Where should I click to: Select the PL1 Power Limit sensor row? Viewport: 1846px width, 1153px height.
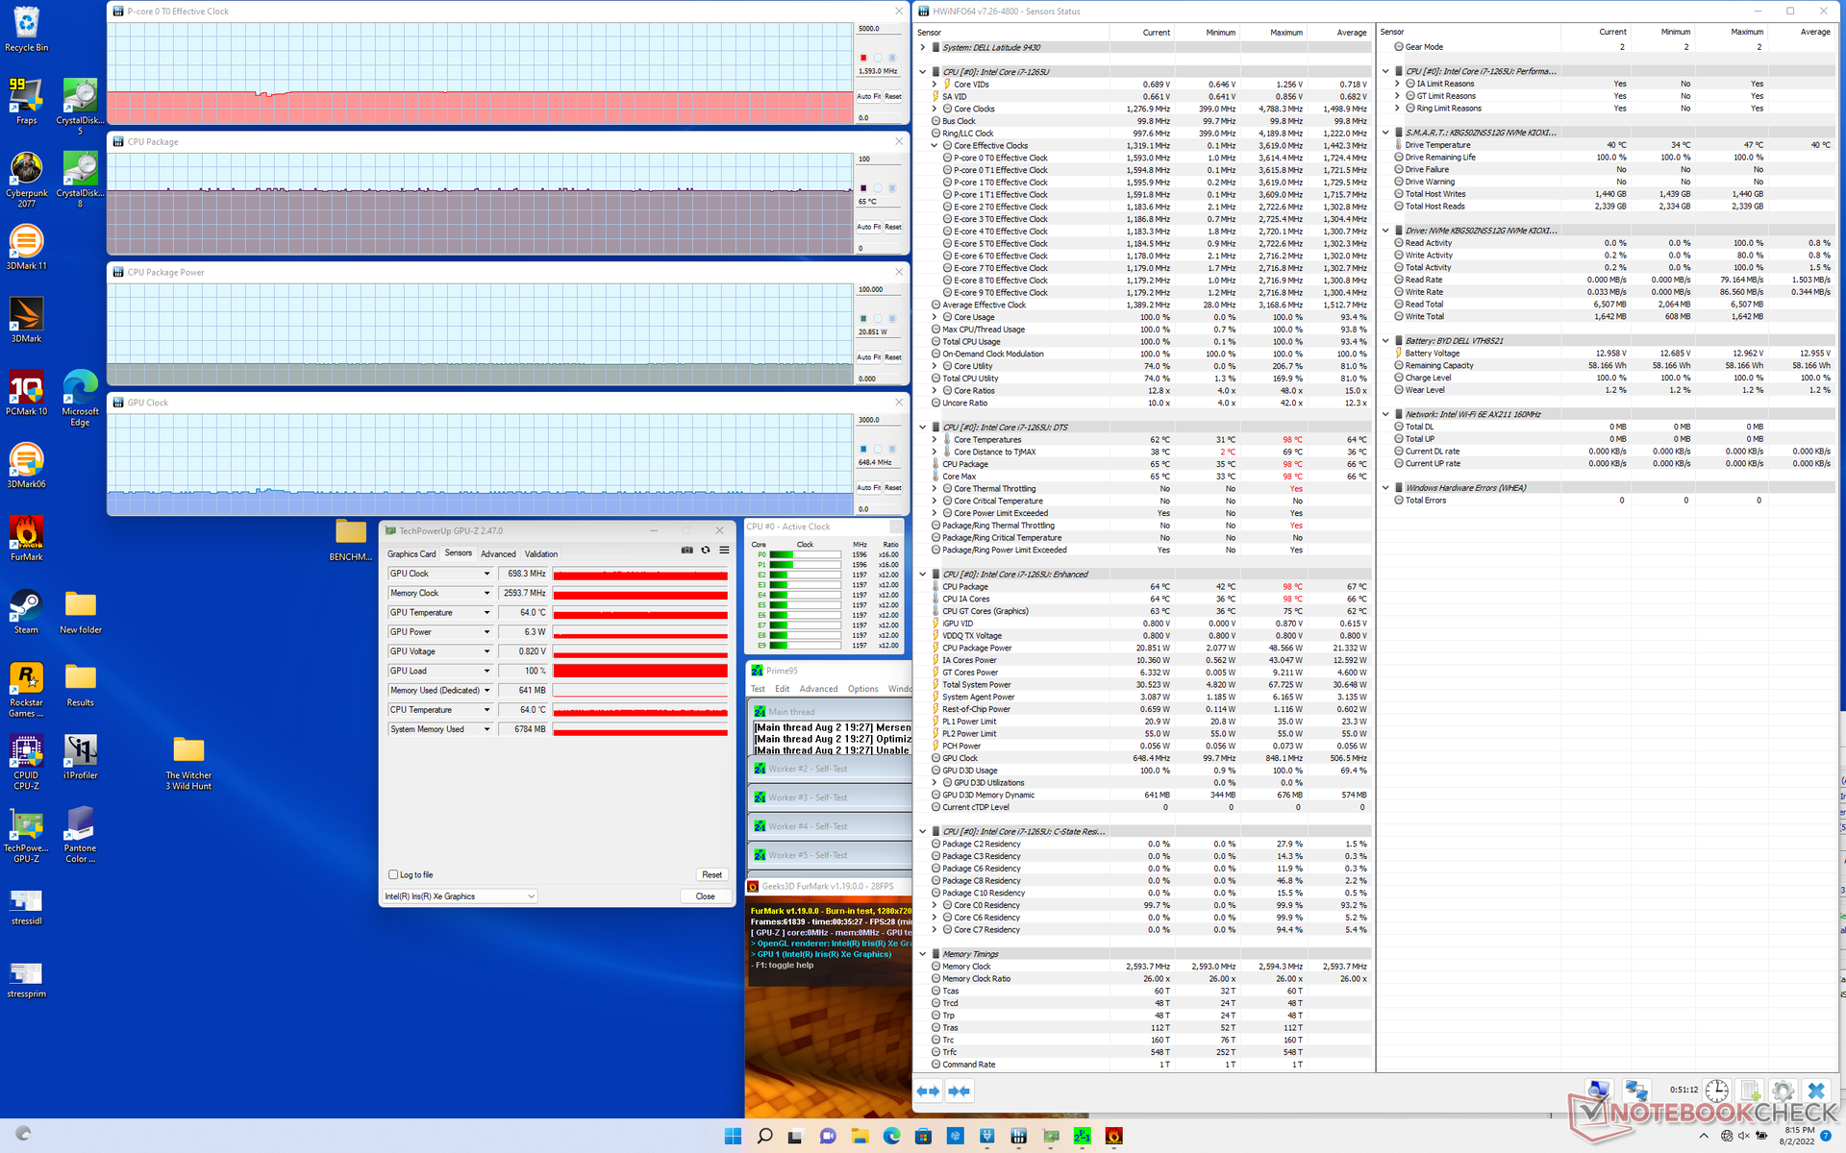click(x=1144, y=722)
